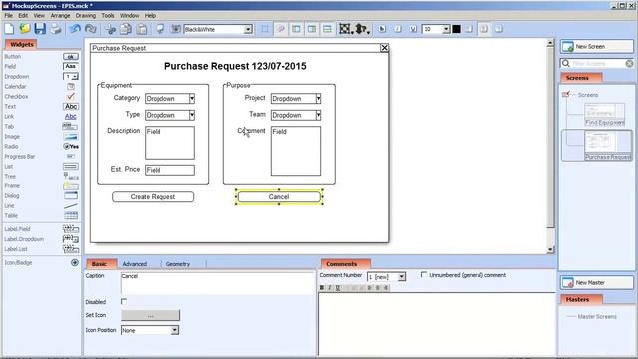Click the Open folder toolbar icon
This screenshot has width=638, height=359.
tap(25, 29)
